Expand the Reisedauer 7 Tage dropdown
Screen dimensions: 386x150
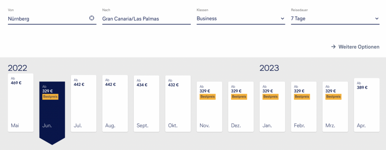point(335,18)
